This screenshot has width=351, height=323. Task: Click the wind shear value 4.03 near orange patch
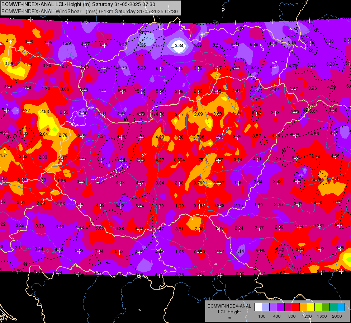[x=160, y=137]
